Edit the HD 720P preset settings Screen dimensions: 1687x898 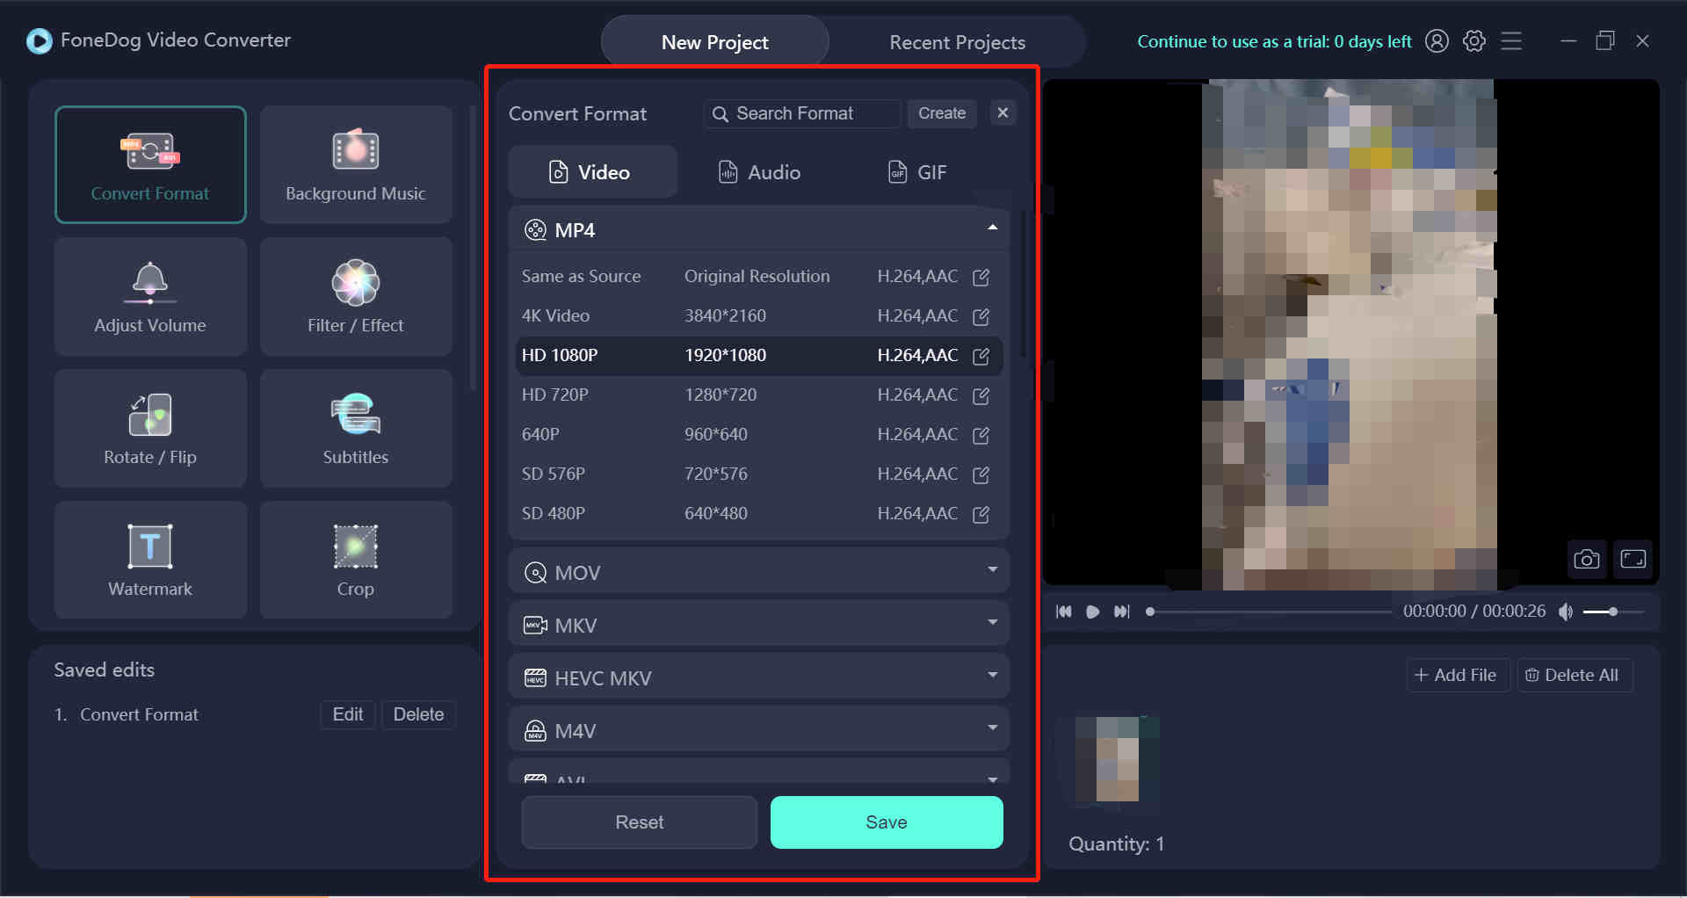(x=981, y=395)
